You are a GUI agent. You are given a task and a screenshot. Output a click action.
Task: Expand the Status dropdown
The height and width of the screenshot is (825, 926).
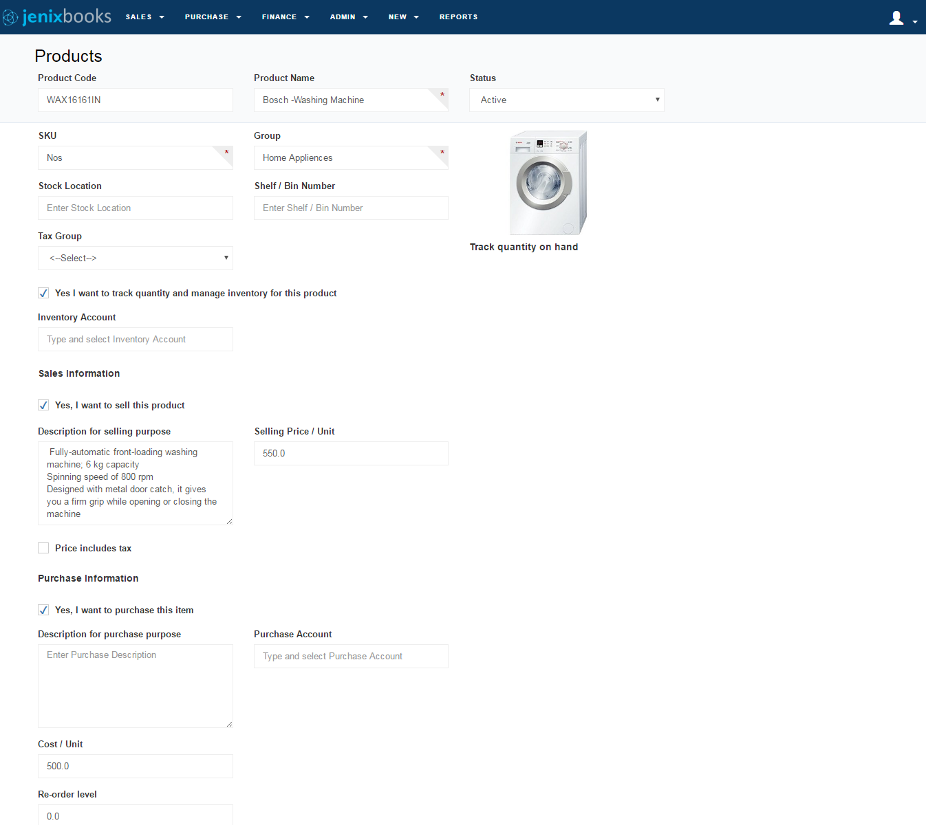tap(567, 100)
